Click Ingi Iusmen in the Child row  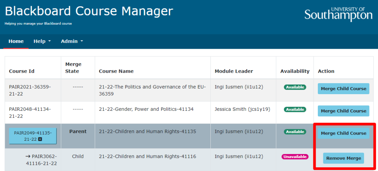(239, 157)
